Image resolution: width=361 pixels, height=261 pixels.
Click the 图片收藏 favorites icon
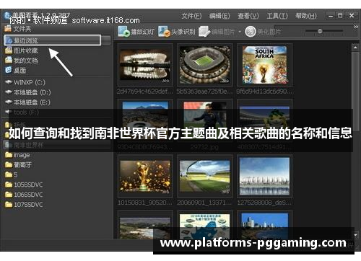[9, 50]
